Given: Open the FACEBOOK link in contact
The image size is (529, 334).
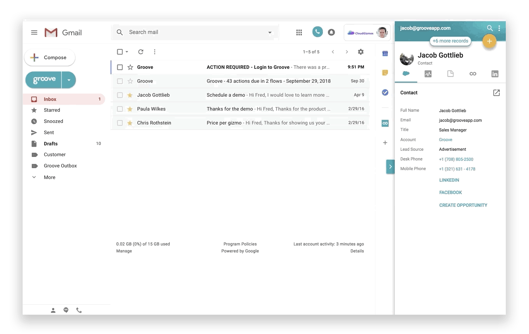Looking at the screenshot, I should click(x=451, y=193).
